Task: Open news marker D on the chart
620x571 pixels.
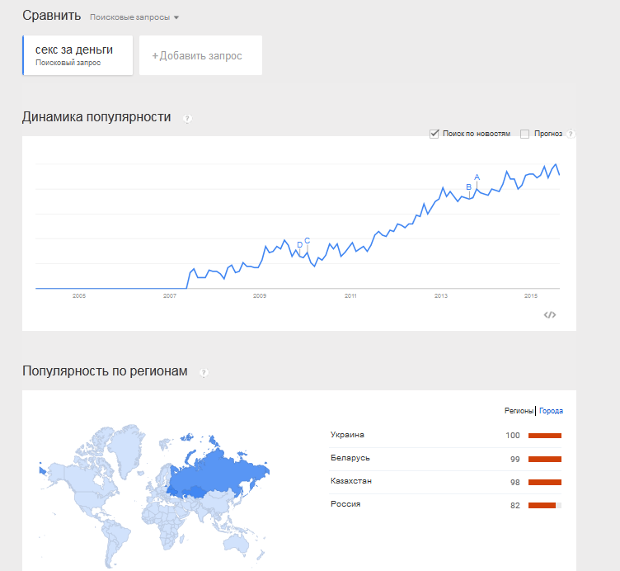Action: pyautogui.click(x=299, y=245)
